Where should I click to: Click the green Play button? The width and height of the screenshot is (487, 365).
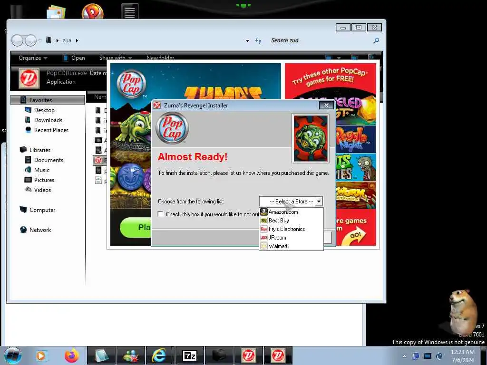pyautogui.click(x=136, y=228)
